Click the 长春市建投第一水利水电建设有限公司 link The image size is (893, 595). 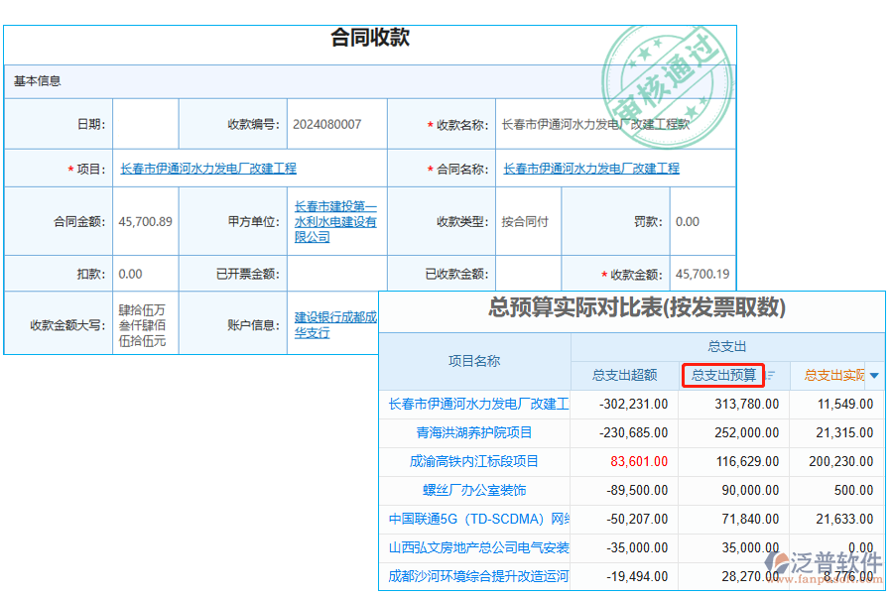tap(334, 221)
